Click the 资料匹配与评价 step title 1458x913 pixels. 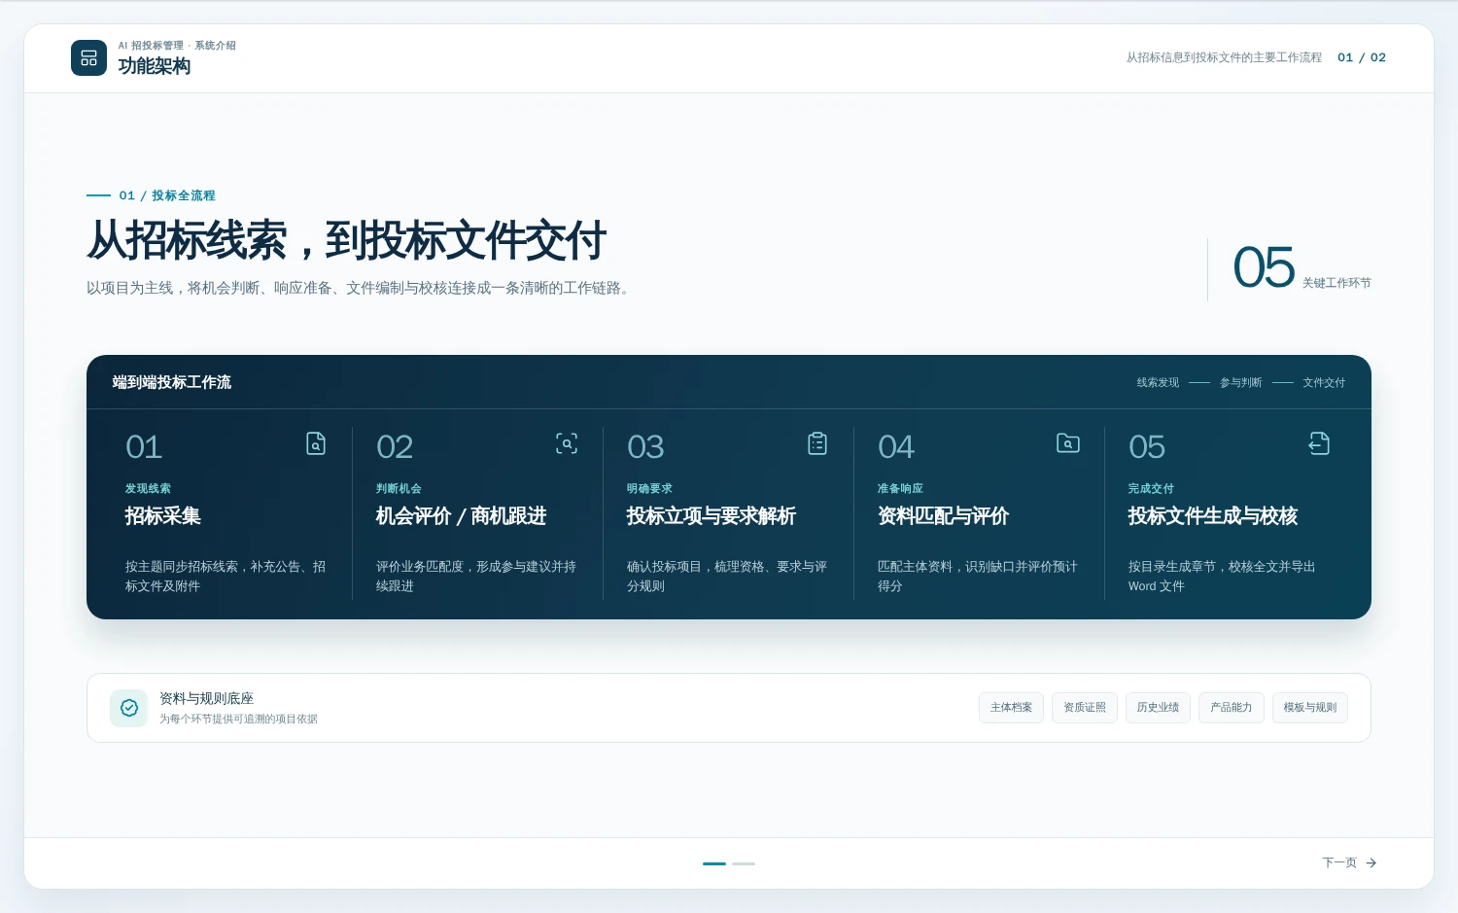tap(943, 516)
